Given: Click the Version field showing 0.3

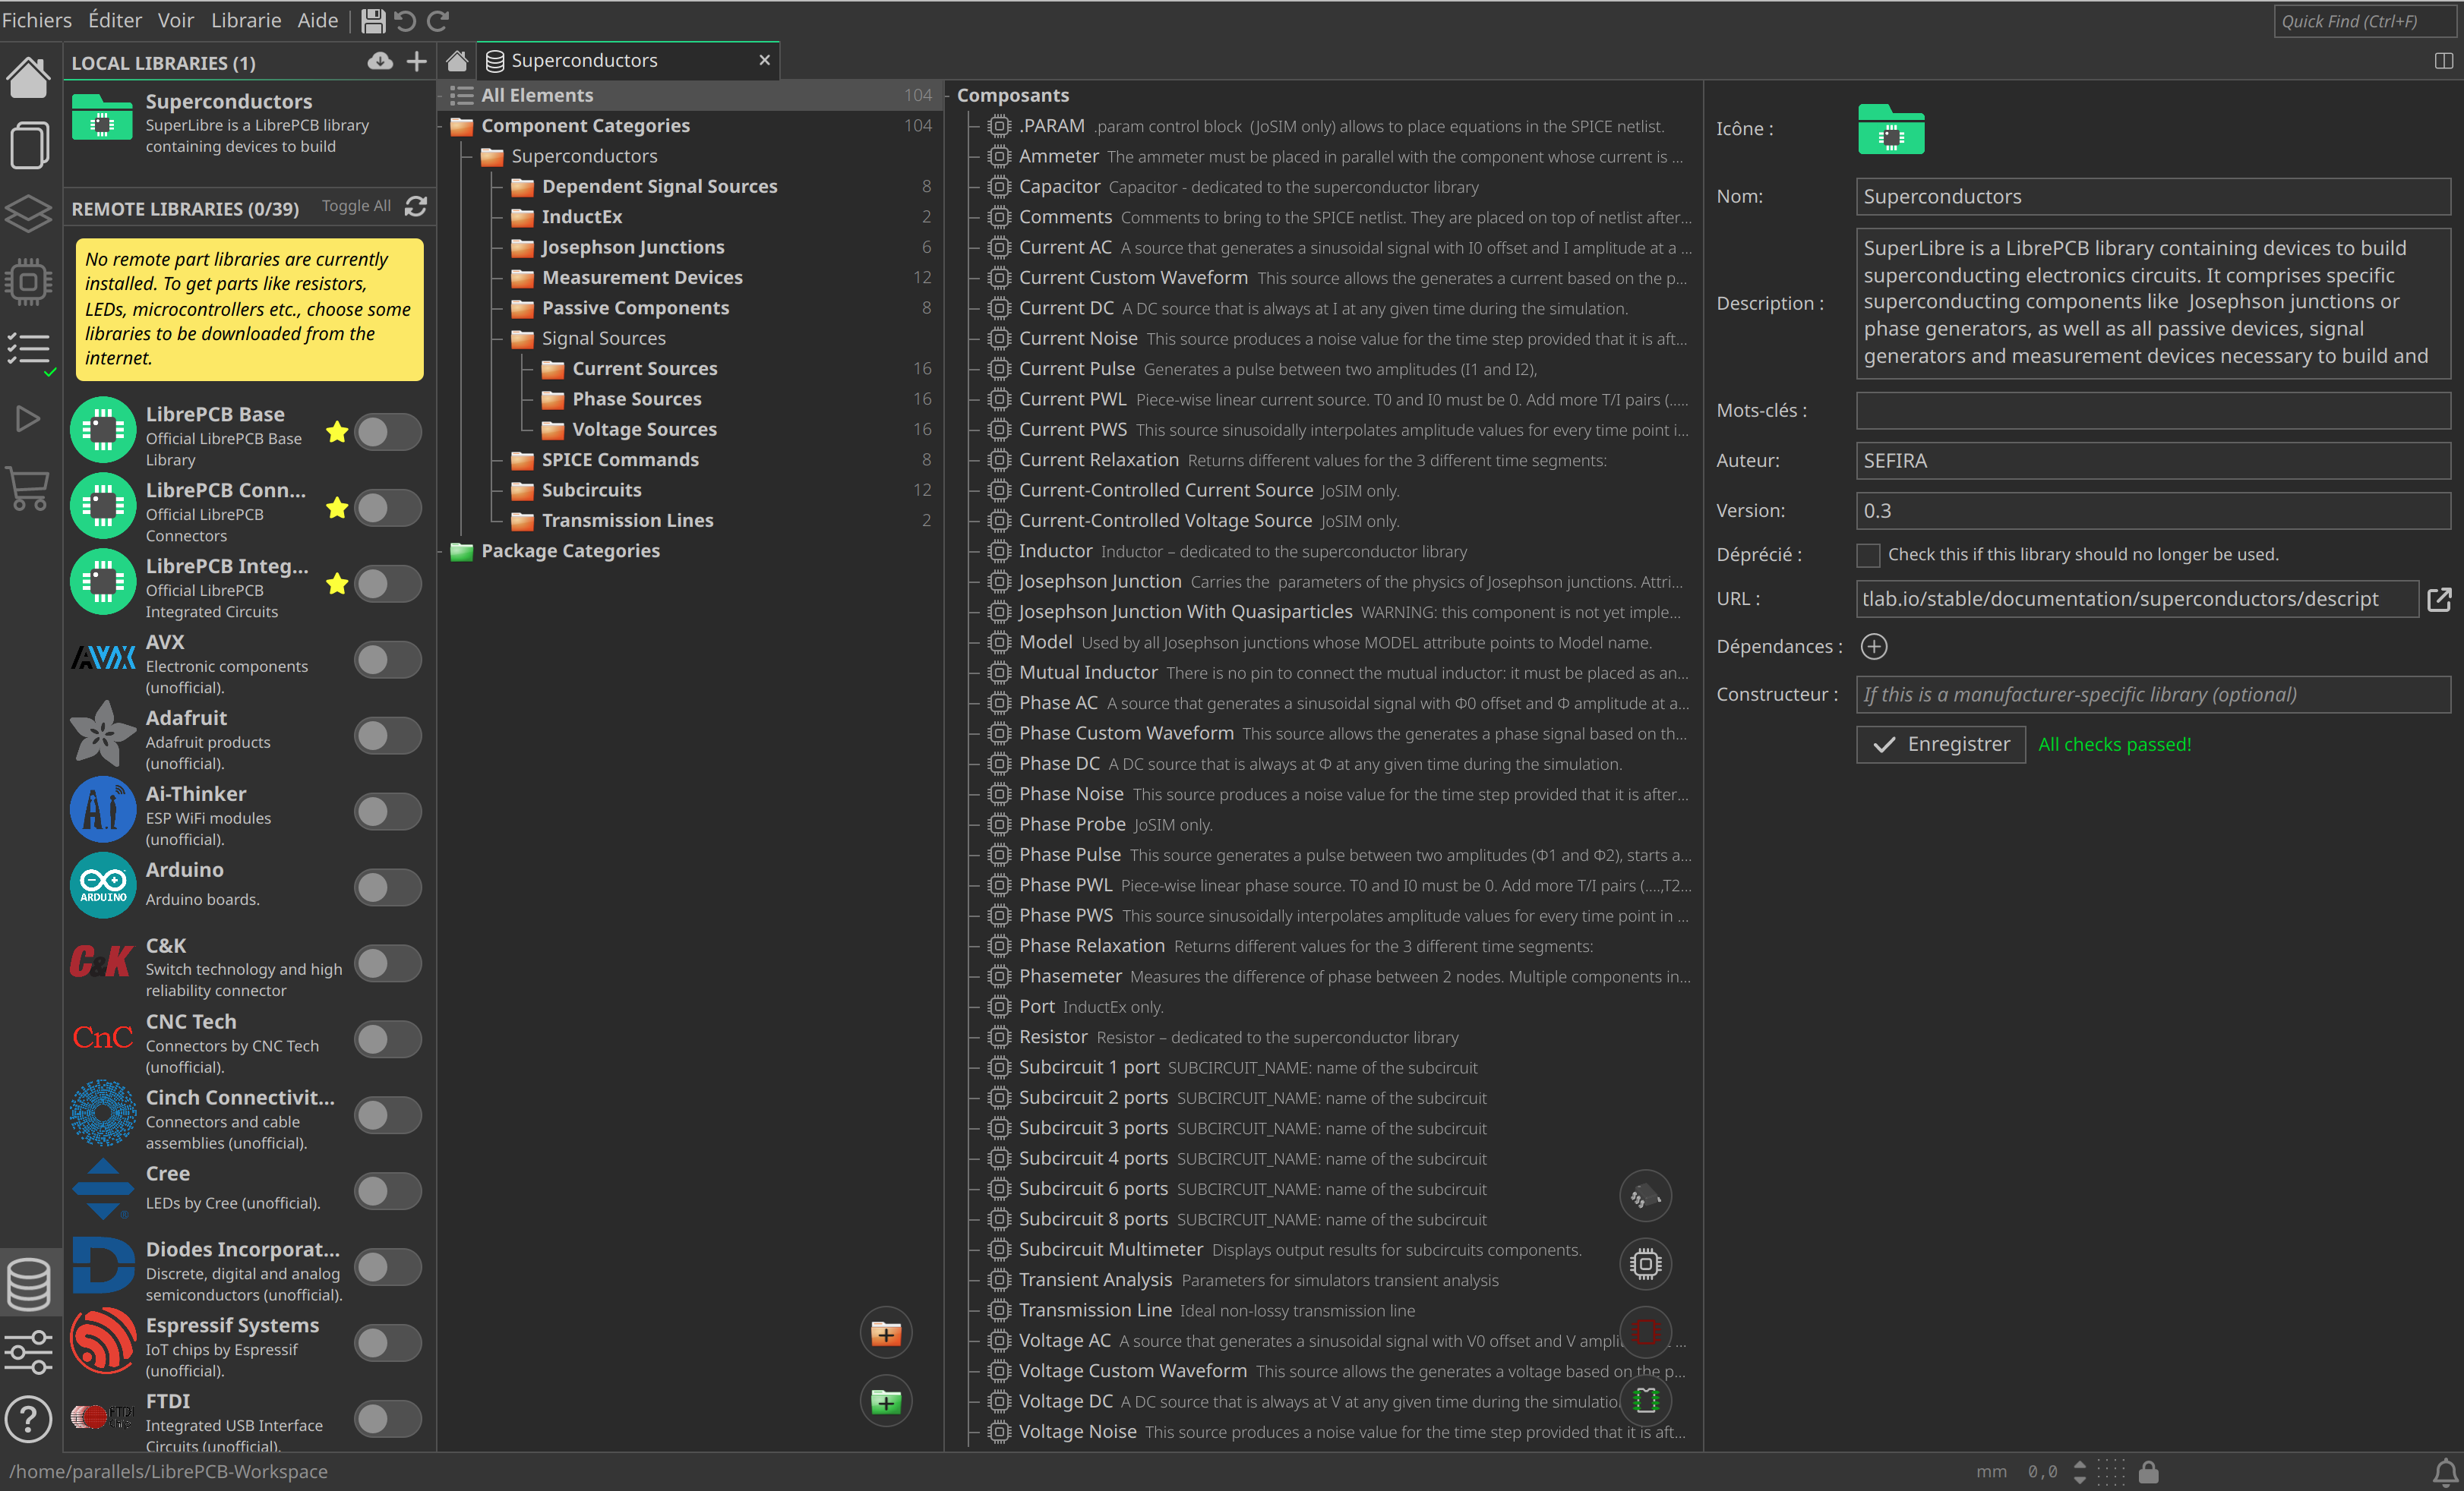Looking at the screenshot, I should click(x=2153, y=512).
